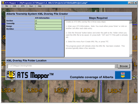Click the Steps Required scroll down arrow
This screenshot has height=104, width=139.
pyautogui.click(x=131, y=55)
